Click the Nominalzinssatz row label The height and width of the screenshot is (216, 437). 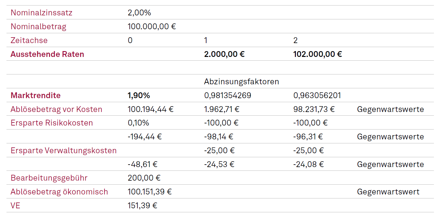click(41, 13)
